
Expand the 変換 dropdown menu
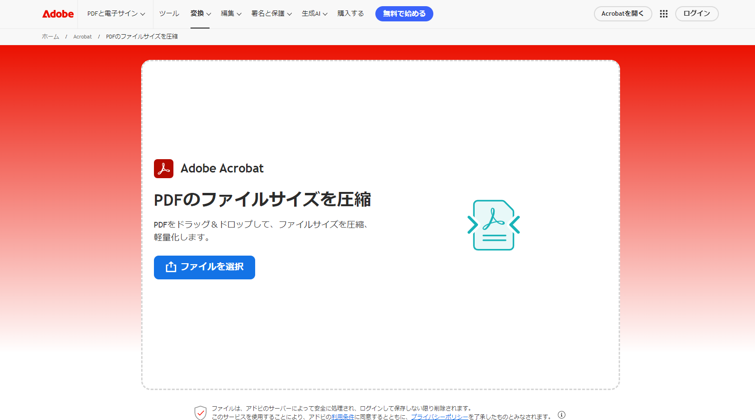(201, 14)
